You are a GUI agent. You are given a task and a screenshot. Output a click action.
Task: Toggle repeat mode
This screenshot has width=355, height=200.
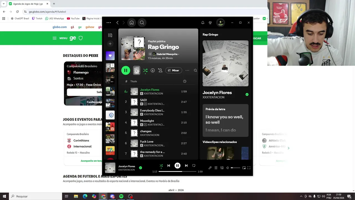point(194,166)
